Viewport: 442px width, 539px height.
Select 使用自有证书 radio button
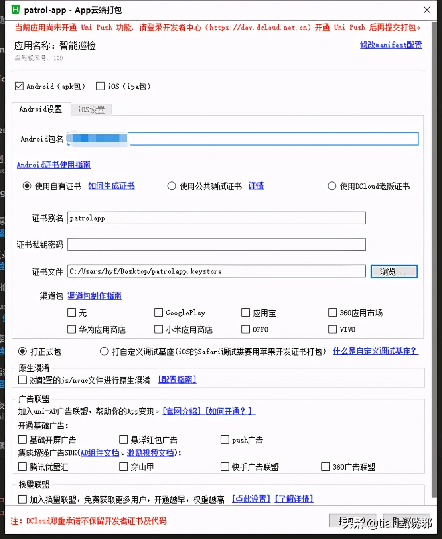click(x=27, y=186)
